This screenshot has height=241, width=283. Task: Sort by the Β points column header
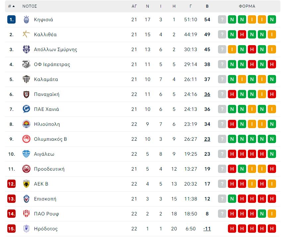[x=207, y=6]
